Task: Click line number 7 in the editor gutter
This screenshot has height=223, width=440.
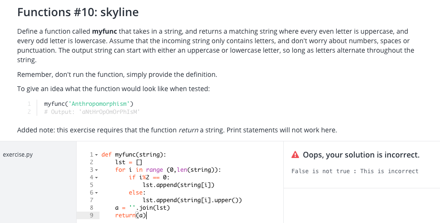Action: tap(91, 200)
